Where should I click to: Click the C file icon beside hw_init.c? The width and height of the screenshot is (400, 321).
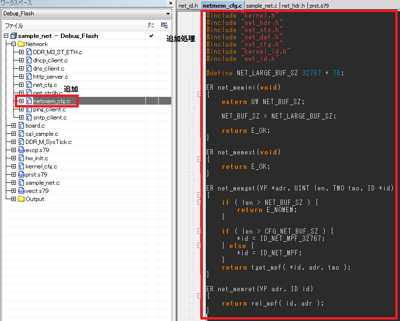(21, 158)
